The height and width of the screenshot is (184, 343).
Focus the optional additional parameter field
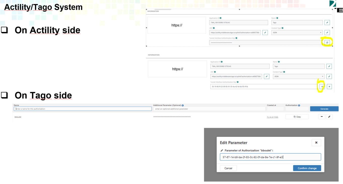(x=209, y=109)
